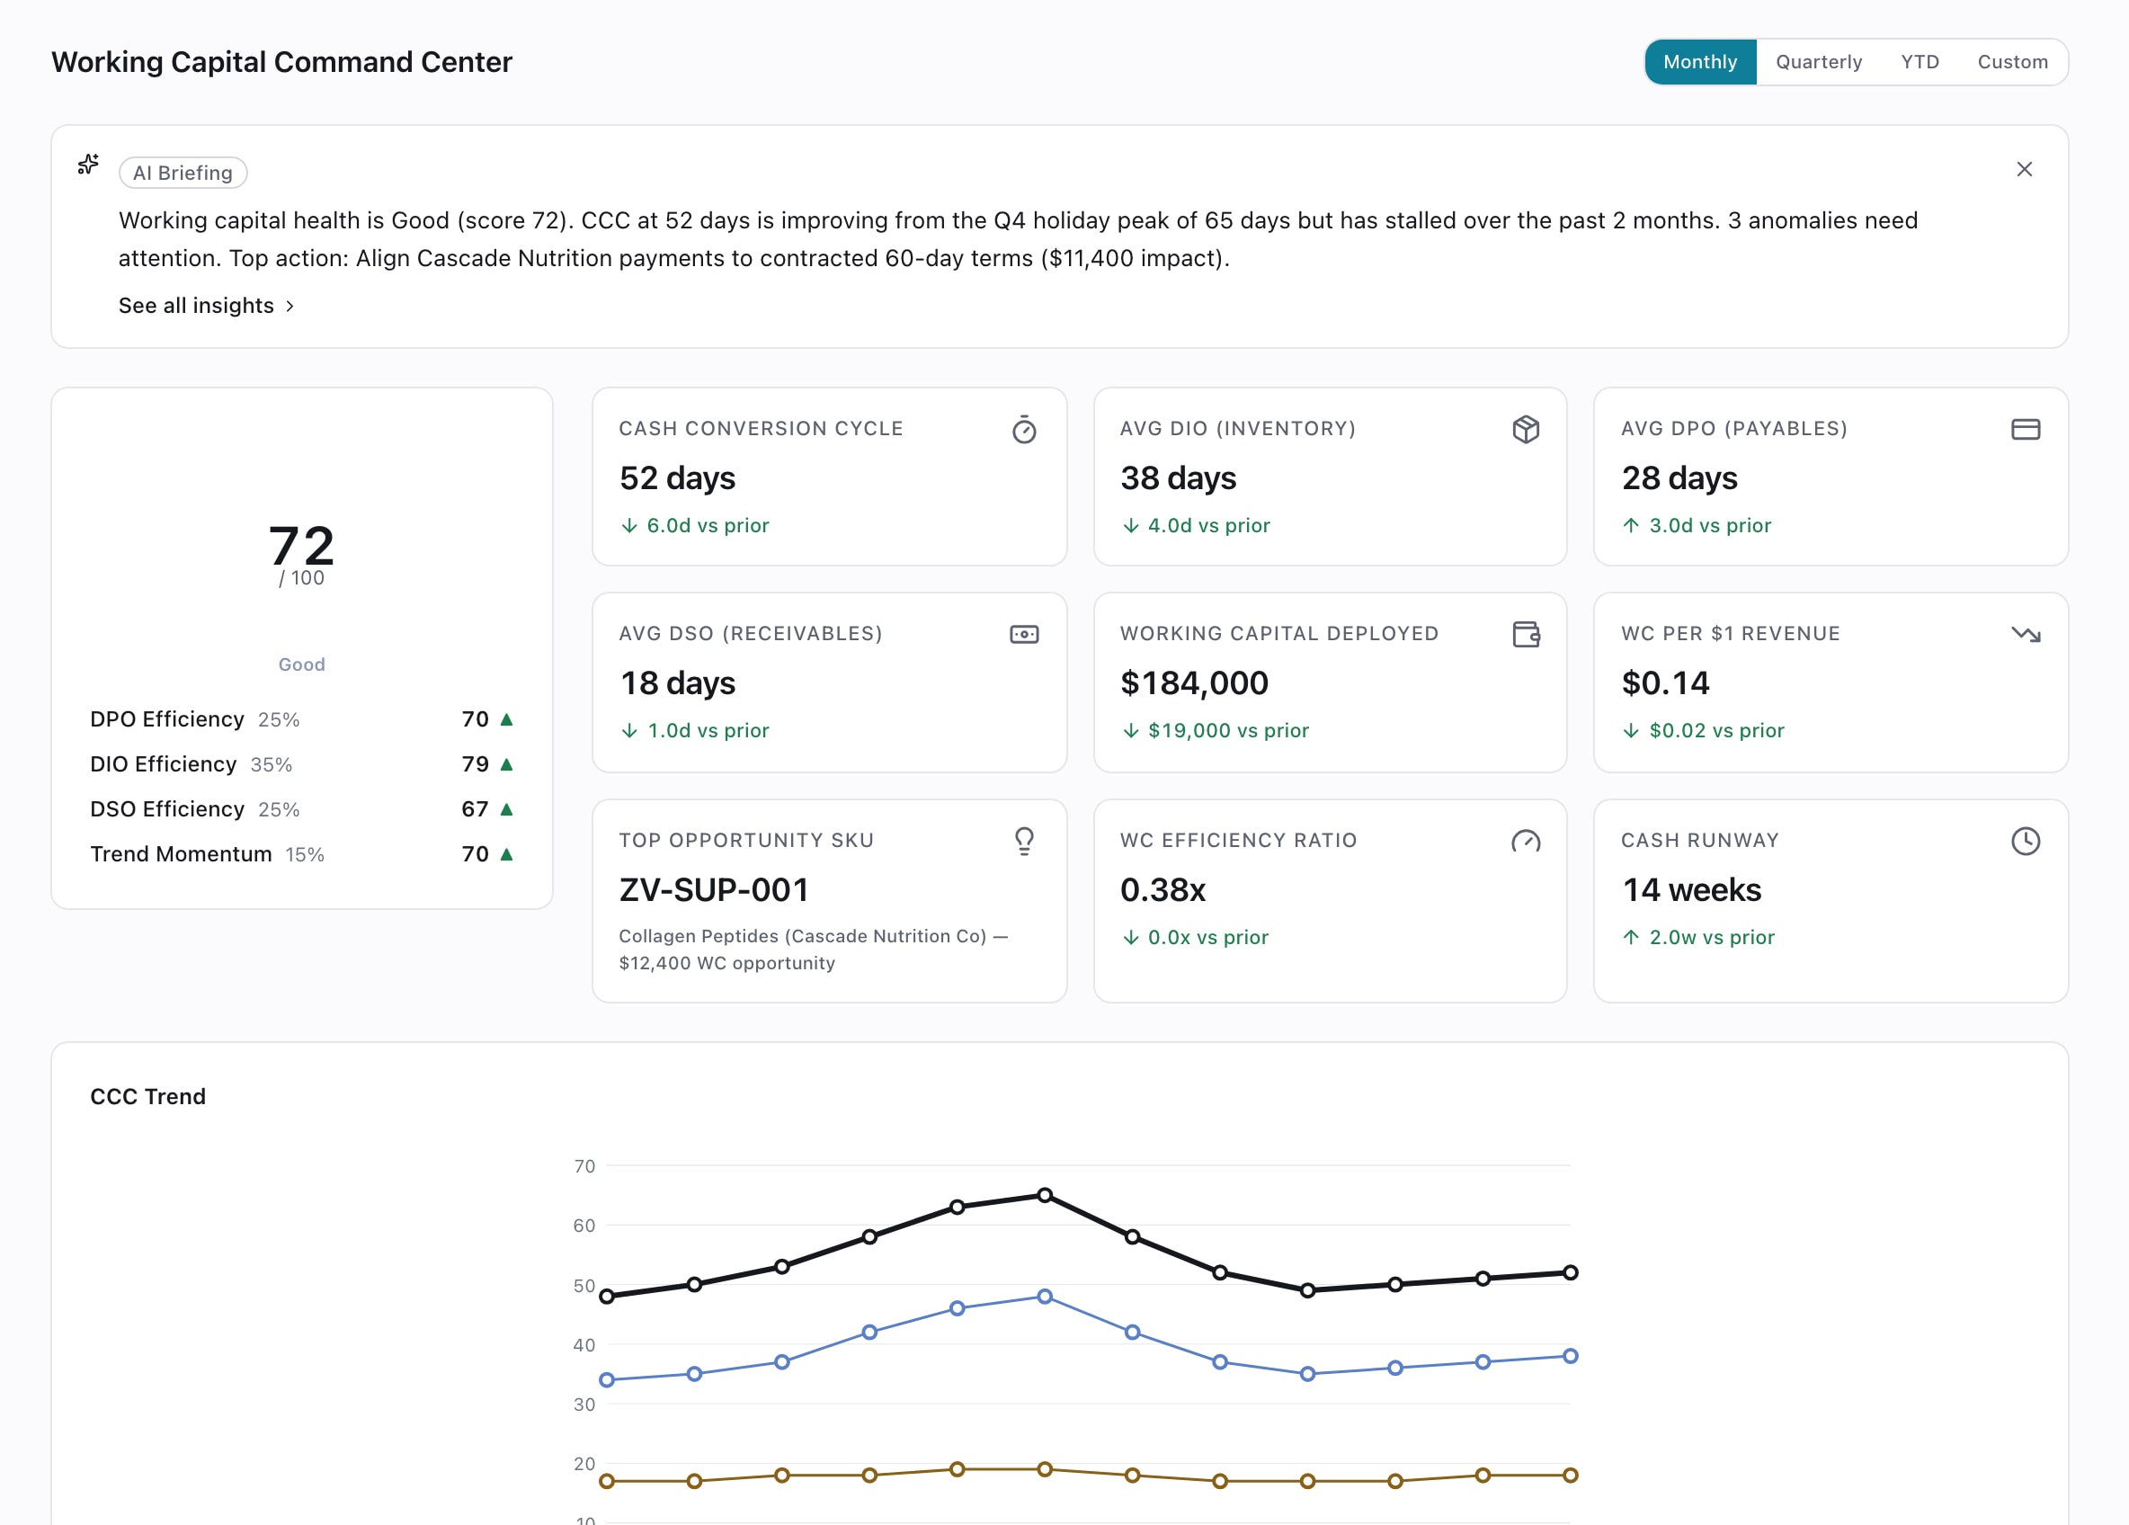Click the AI Briefing sparkle icon
The image size is (2129, 1525).
[x=88, y=165]
